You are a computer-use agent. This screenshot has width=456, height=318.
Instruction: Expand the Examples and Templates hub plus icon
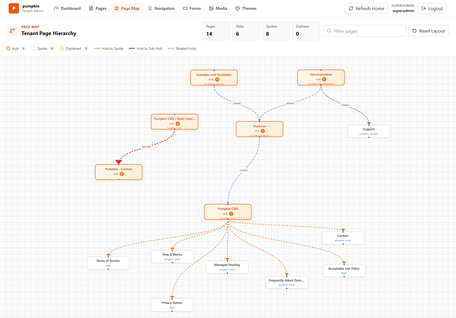point(217,79)
